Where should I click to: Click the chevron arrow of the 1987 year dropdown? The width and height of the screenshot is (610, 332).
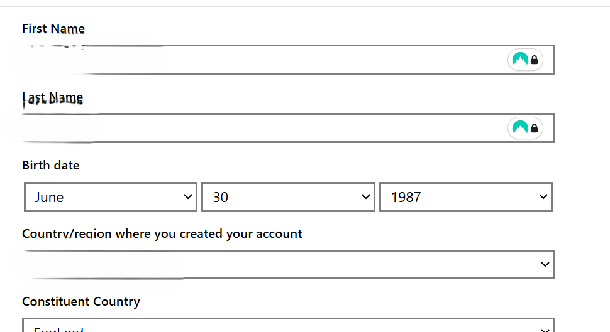click(x=543, y=197)
